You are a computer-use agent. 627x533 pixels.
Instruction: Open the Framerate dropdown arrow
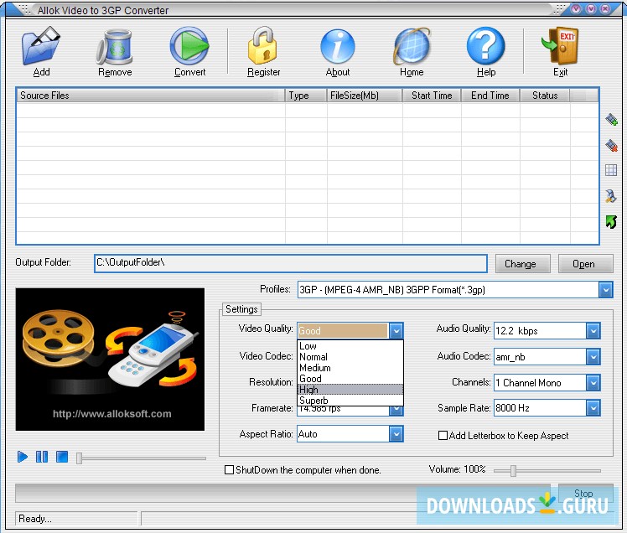396,411
